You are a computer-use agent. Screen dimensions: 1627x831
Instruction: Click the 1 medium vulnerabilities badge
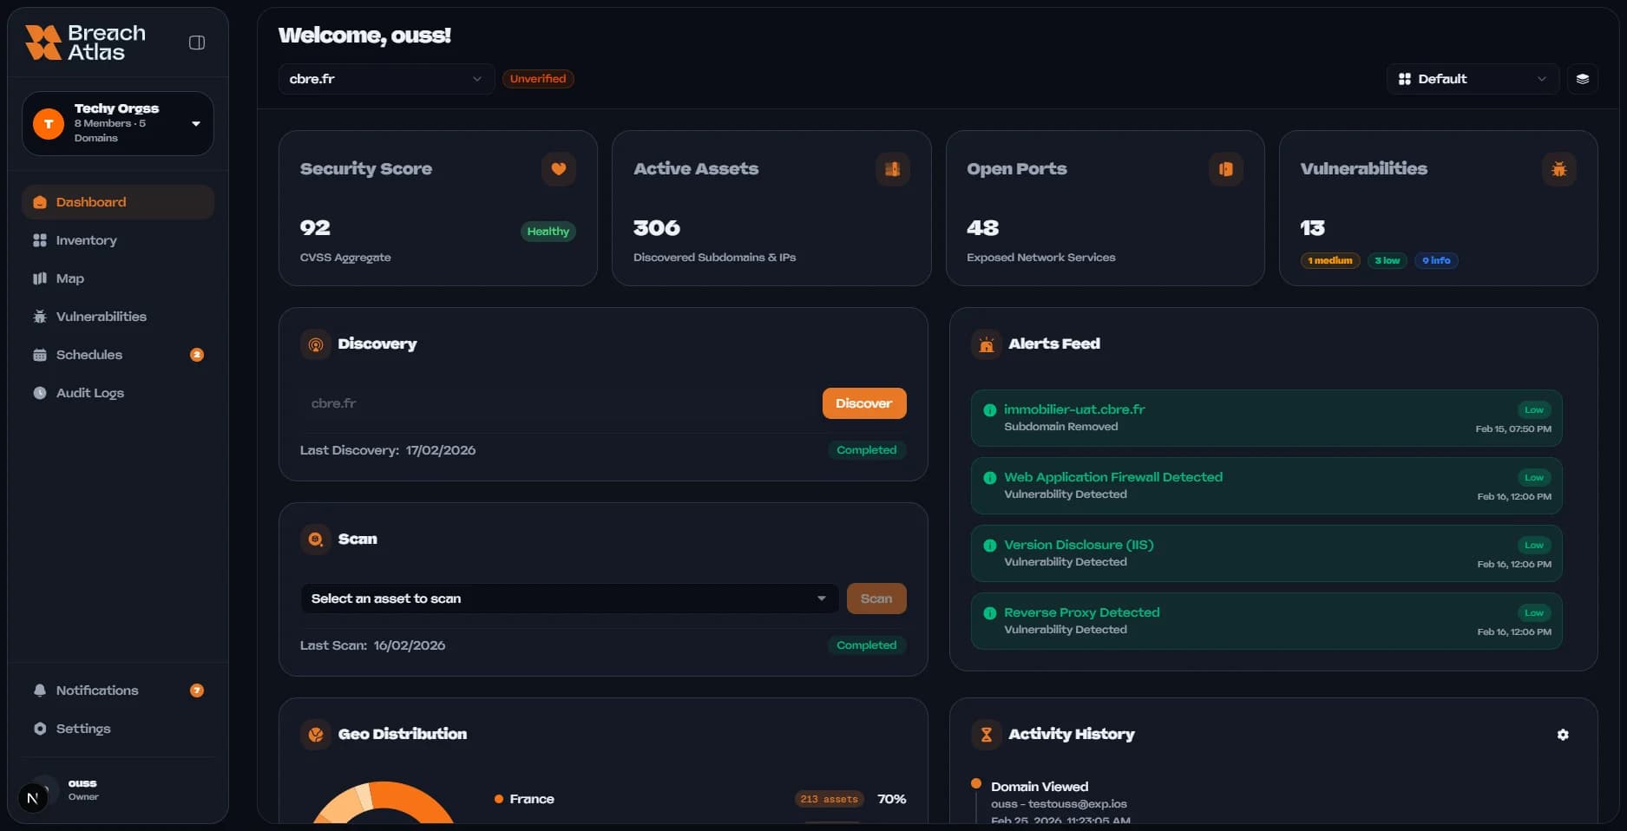(1329, 260)
